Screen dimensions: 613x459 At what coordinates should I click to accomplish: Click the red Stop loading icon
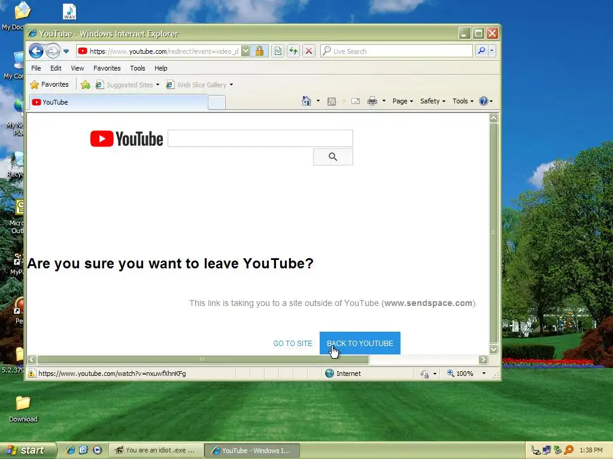pyautogui.click(x=309, y=51)
